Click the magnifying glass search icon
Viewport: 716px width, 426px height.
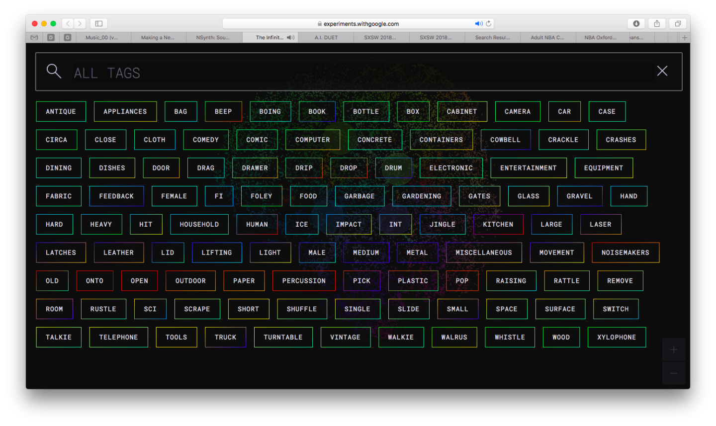pyautogui.click(x=54, y=71)
